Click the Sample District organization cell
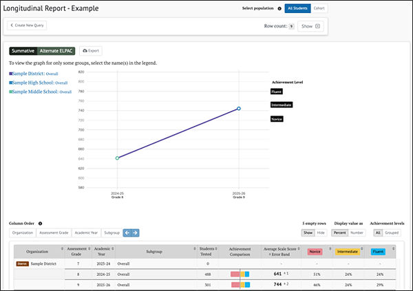This screenshot has width=413, height=291. coord(39,264)
